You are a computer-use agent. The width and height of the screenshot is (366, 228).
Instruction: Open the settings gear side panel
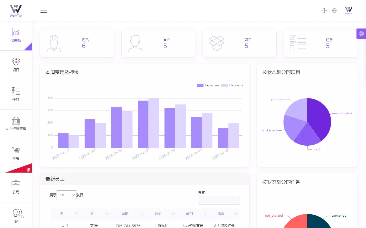(361, 34)
